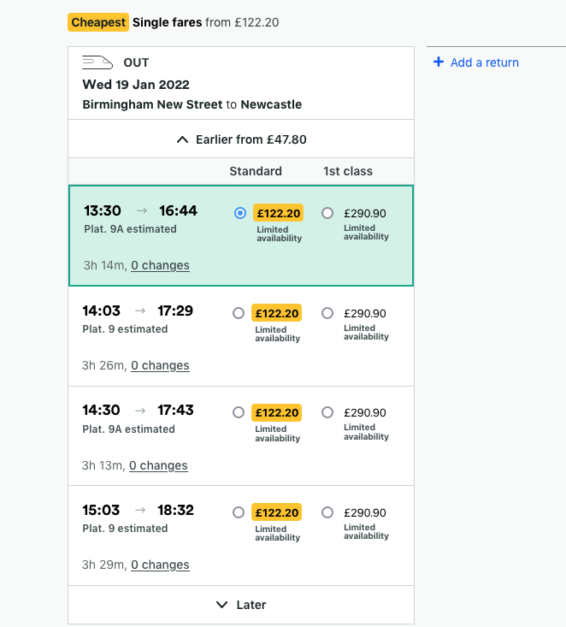Click the yellow Cheapest badge
Viewport: 566px width, 627px height.
(98, 22)
